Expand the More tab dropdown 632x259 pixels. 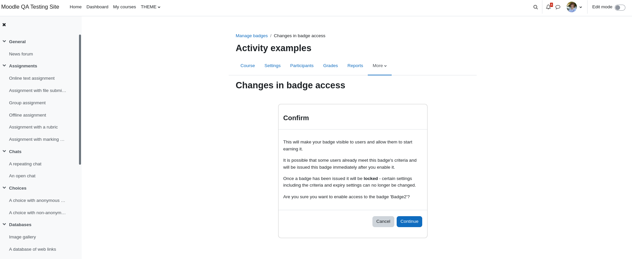point(380,66)
